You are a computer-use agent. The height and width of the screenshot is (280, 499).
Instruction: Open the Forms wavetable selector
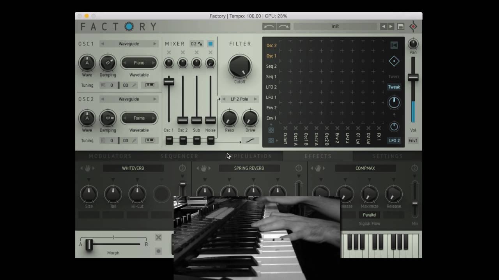coord(139,118)
